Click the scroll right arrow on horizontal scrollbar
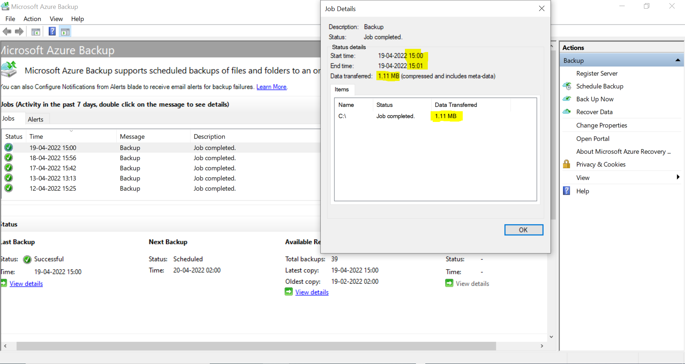This screenshot has height=364, width=685. [x=542, y=346]
